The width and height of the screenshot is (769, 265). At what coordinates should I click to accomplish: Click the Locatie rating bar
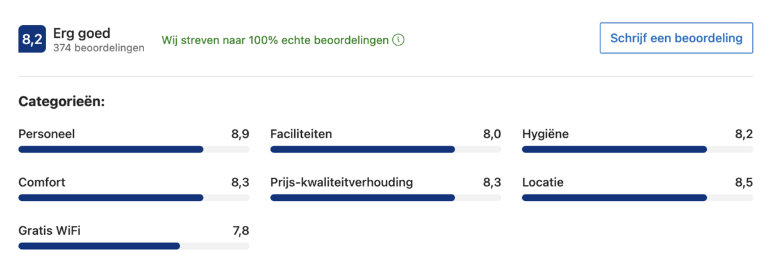coord(638,198)
